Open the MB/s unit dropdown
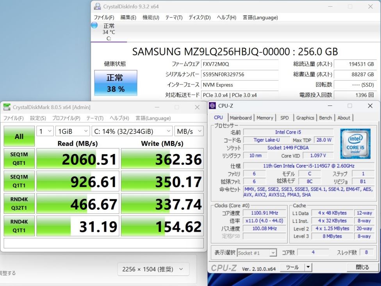 click(x=189, y=131)
